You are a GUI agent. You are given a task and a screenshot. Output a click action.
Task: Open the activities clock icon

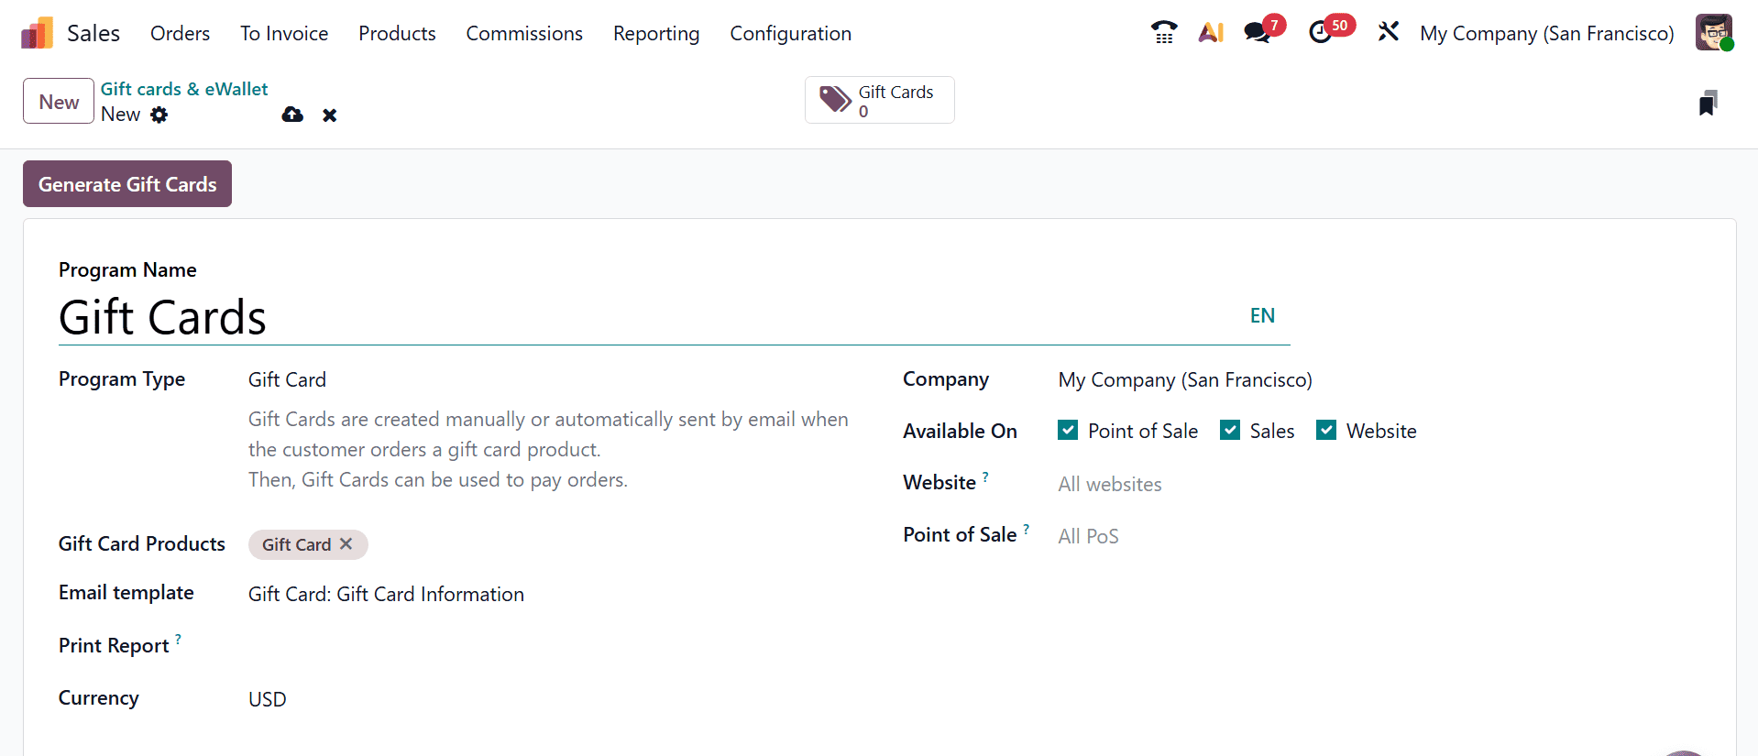pos(1321,33)
